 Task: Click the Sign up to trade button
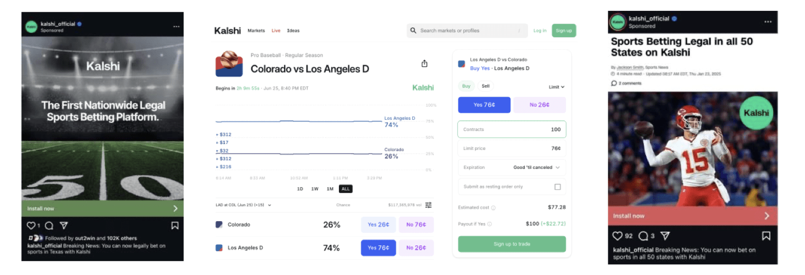(512, 244)
